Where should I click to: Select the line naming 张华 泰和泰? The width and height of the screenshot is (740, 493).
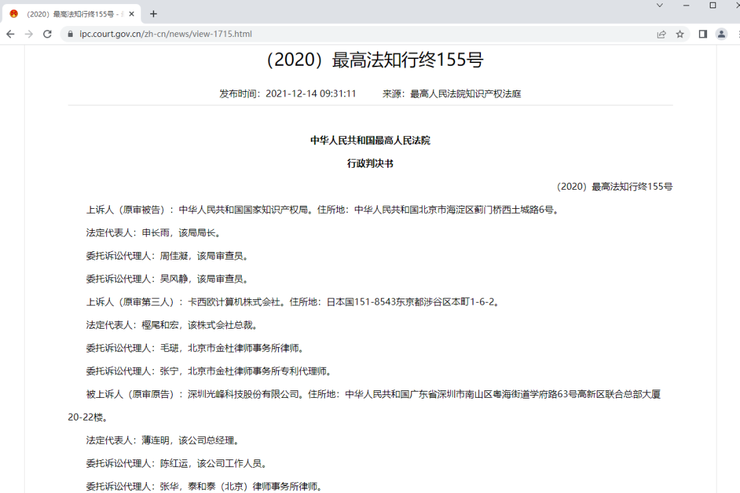point(206,486)
